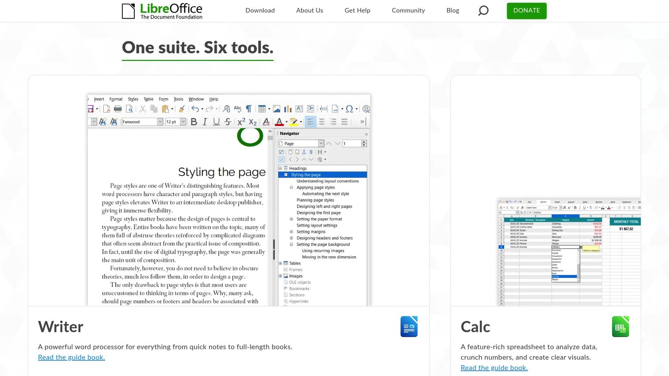Open the Download navigation menu

(x=260, y=11)
